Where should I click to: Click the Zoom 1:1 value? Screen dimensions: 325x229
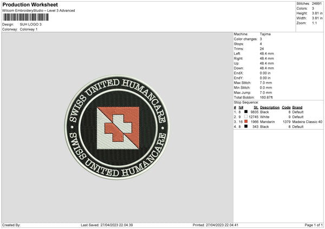(314, 23)
